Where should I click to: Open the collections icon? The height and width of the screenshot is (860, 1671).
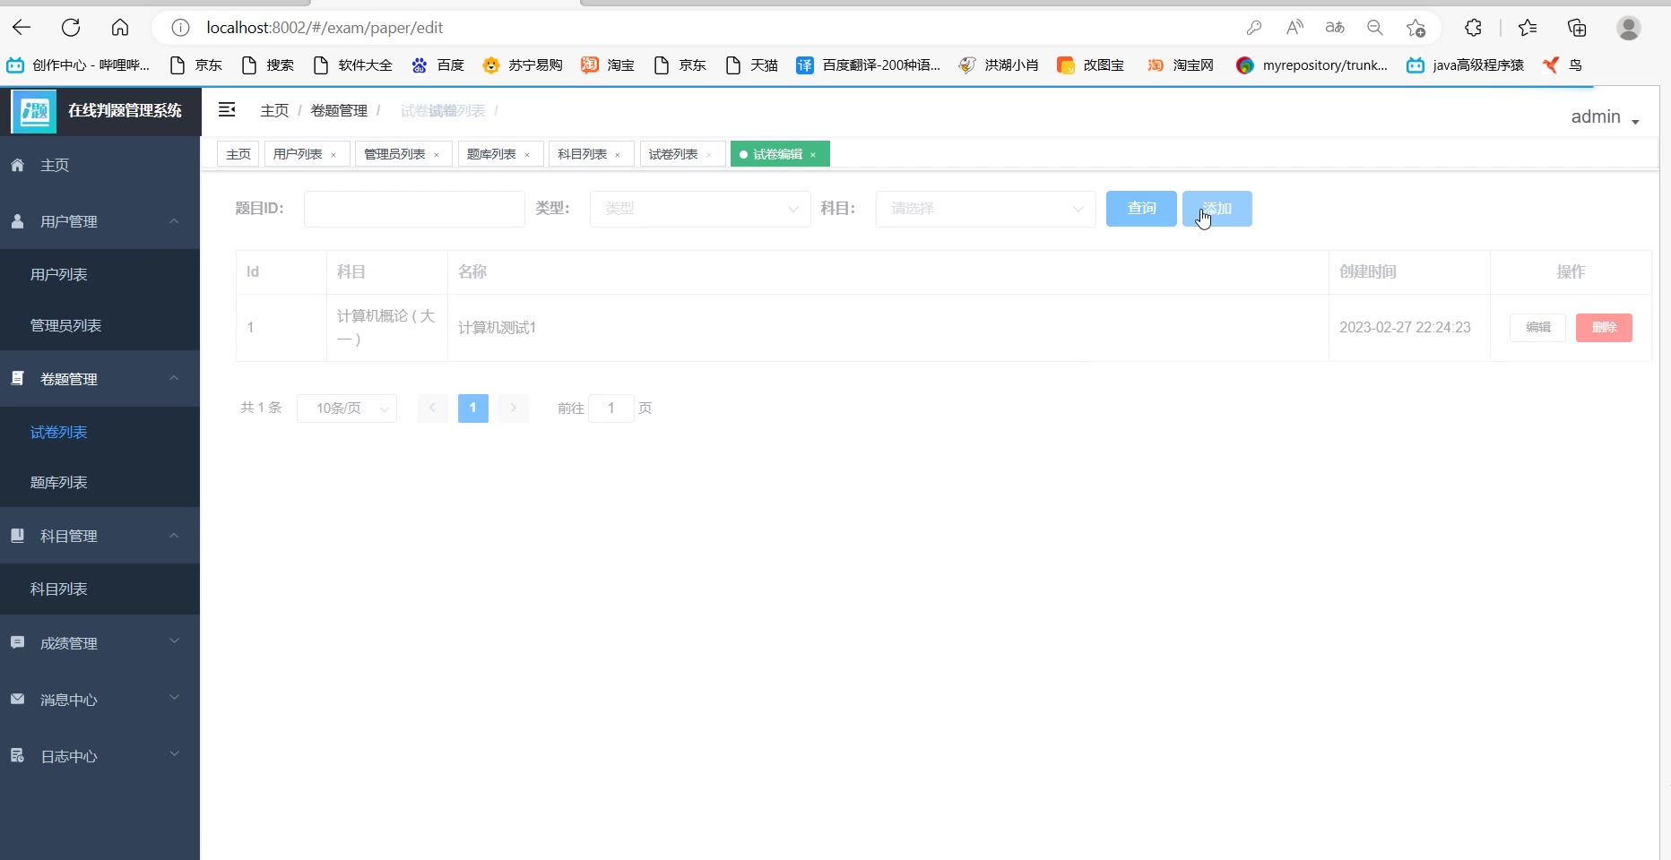click(1577, 28)
